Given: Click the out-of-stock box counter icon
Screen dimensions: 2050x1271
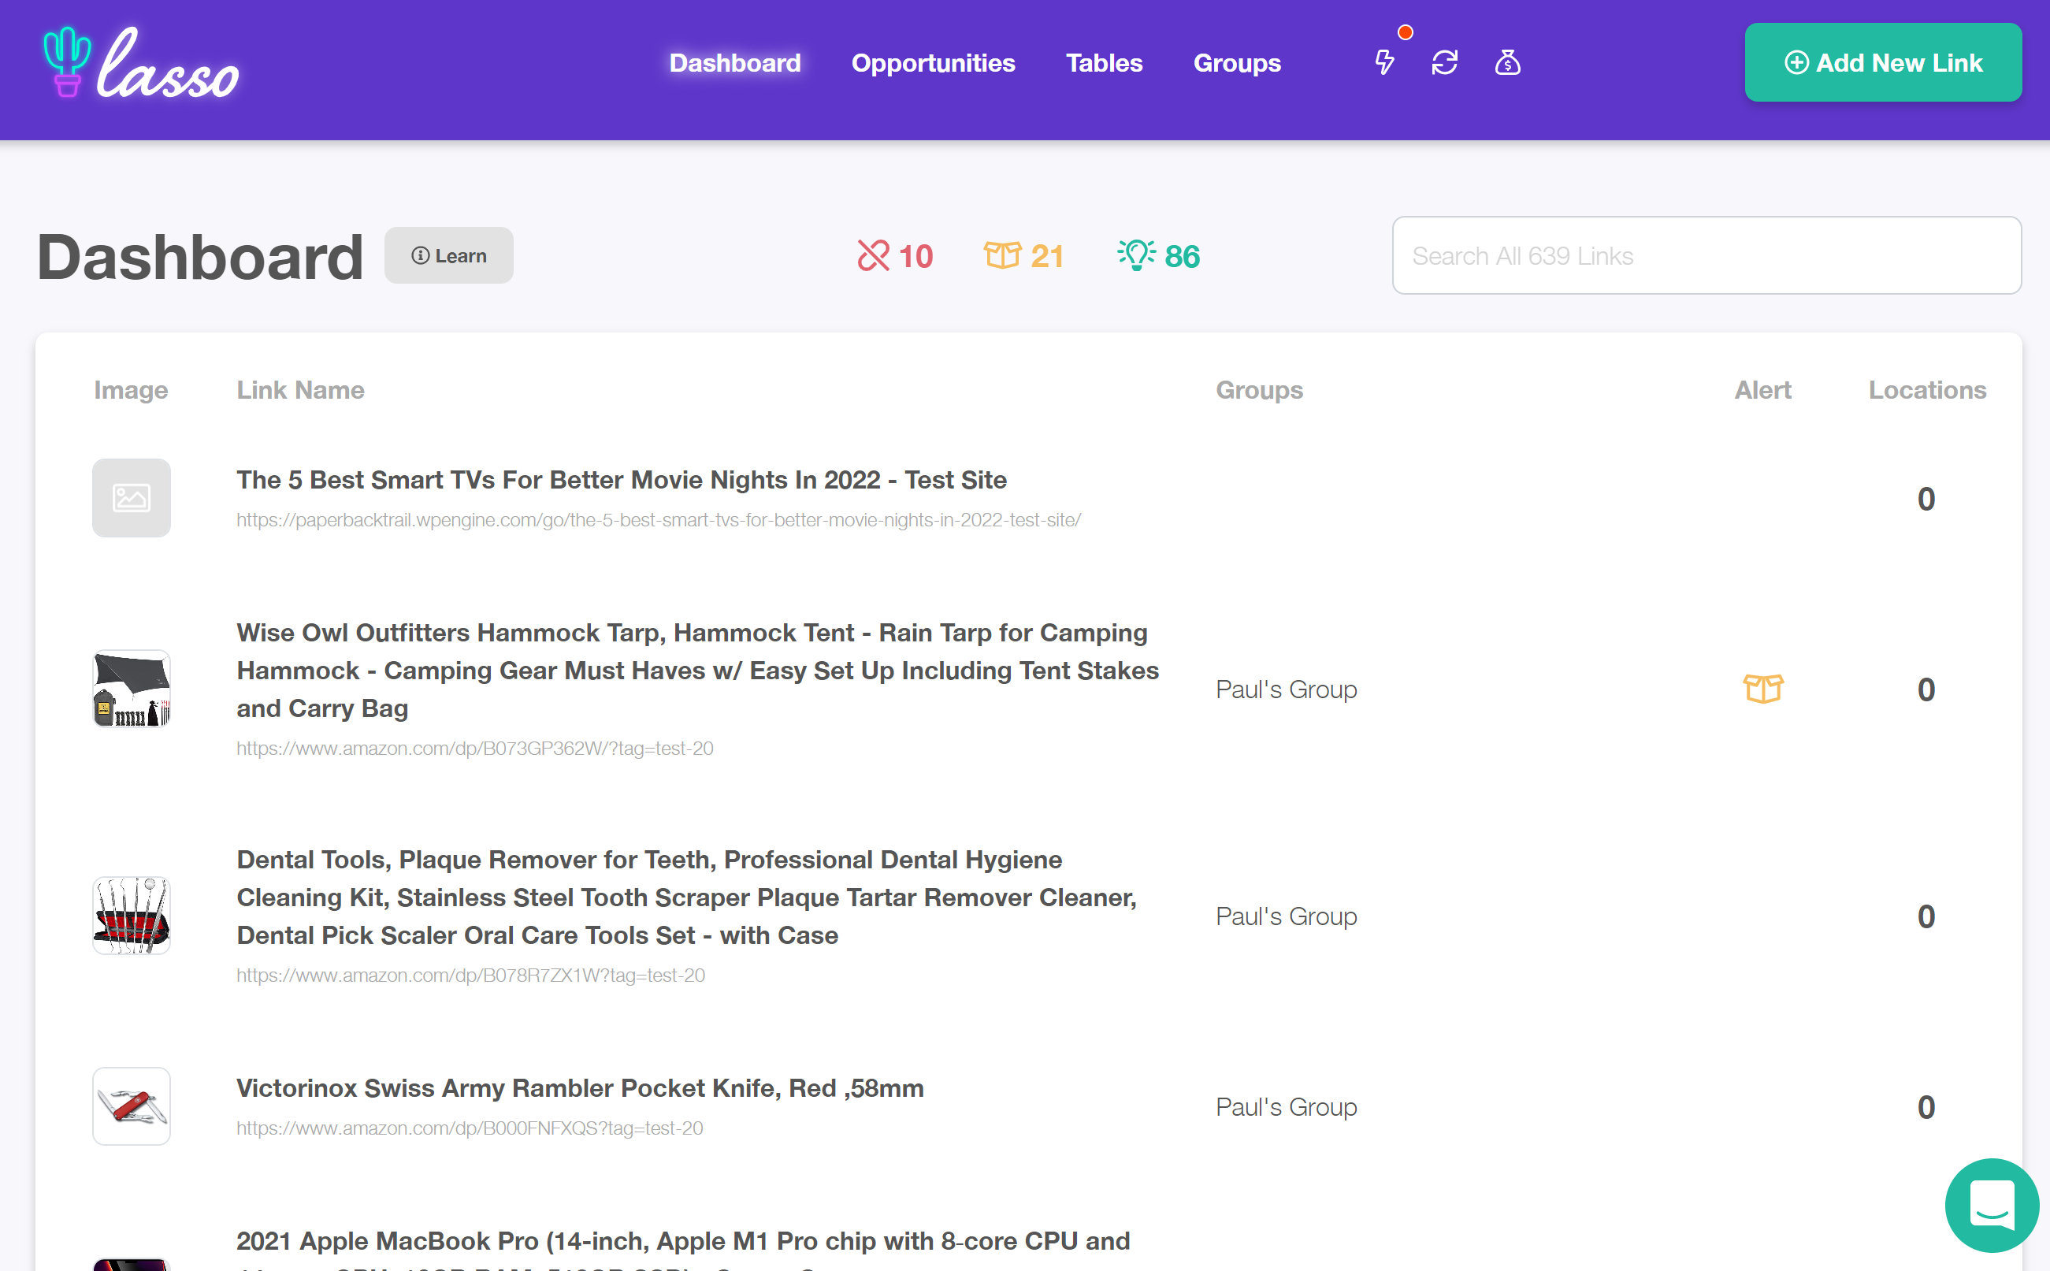Looking at the screenshot, I should click(1005, 255).
